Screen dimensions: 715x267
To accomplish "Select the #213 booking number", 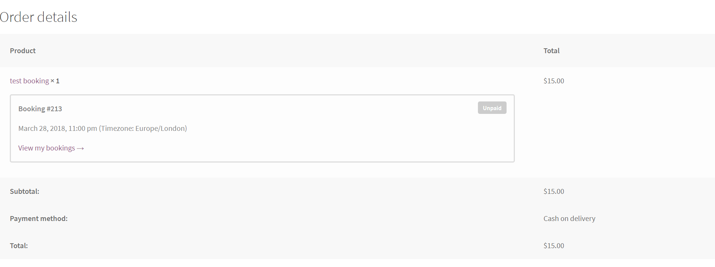I will (x=54, y=109).
